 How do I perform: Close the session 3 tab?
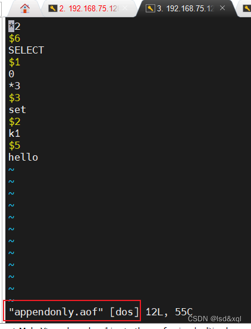pos(222,8)
